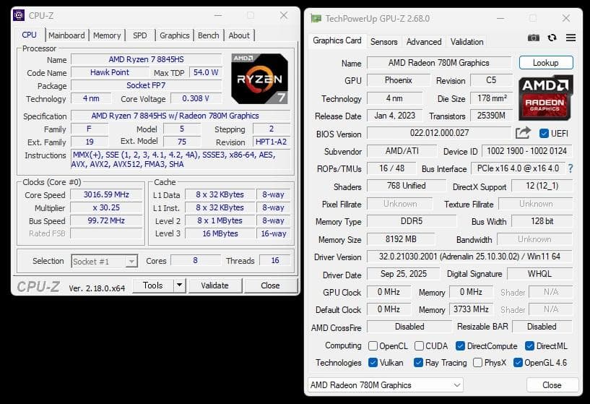
Task: Toggle the DirectML checkbox
Action: click(529, 345)
